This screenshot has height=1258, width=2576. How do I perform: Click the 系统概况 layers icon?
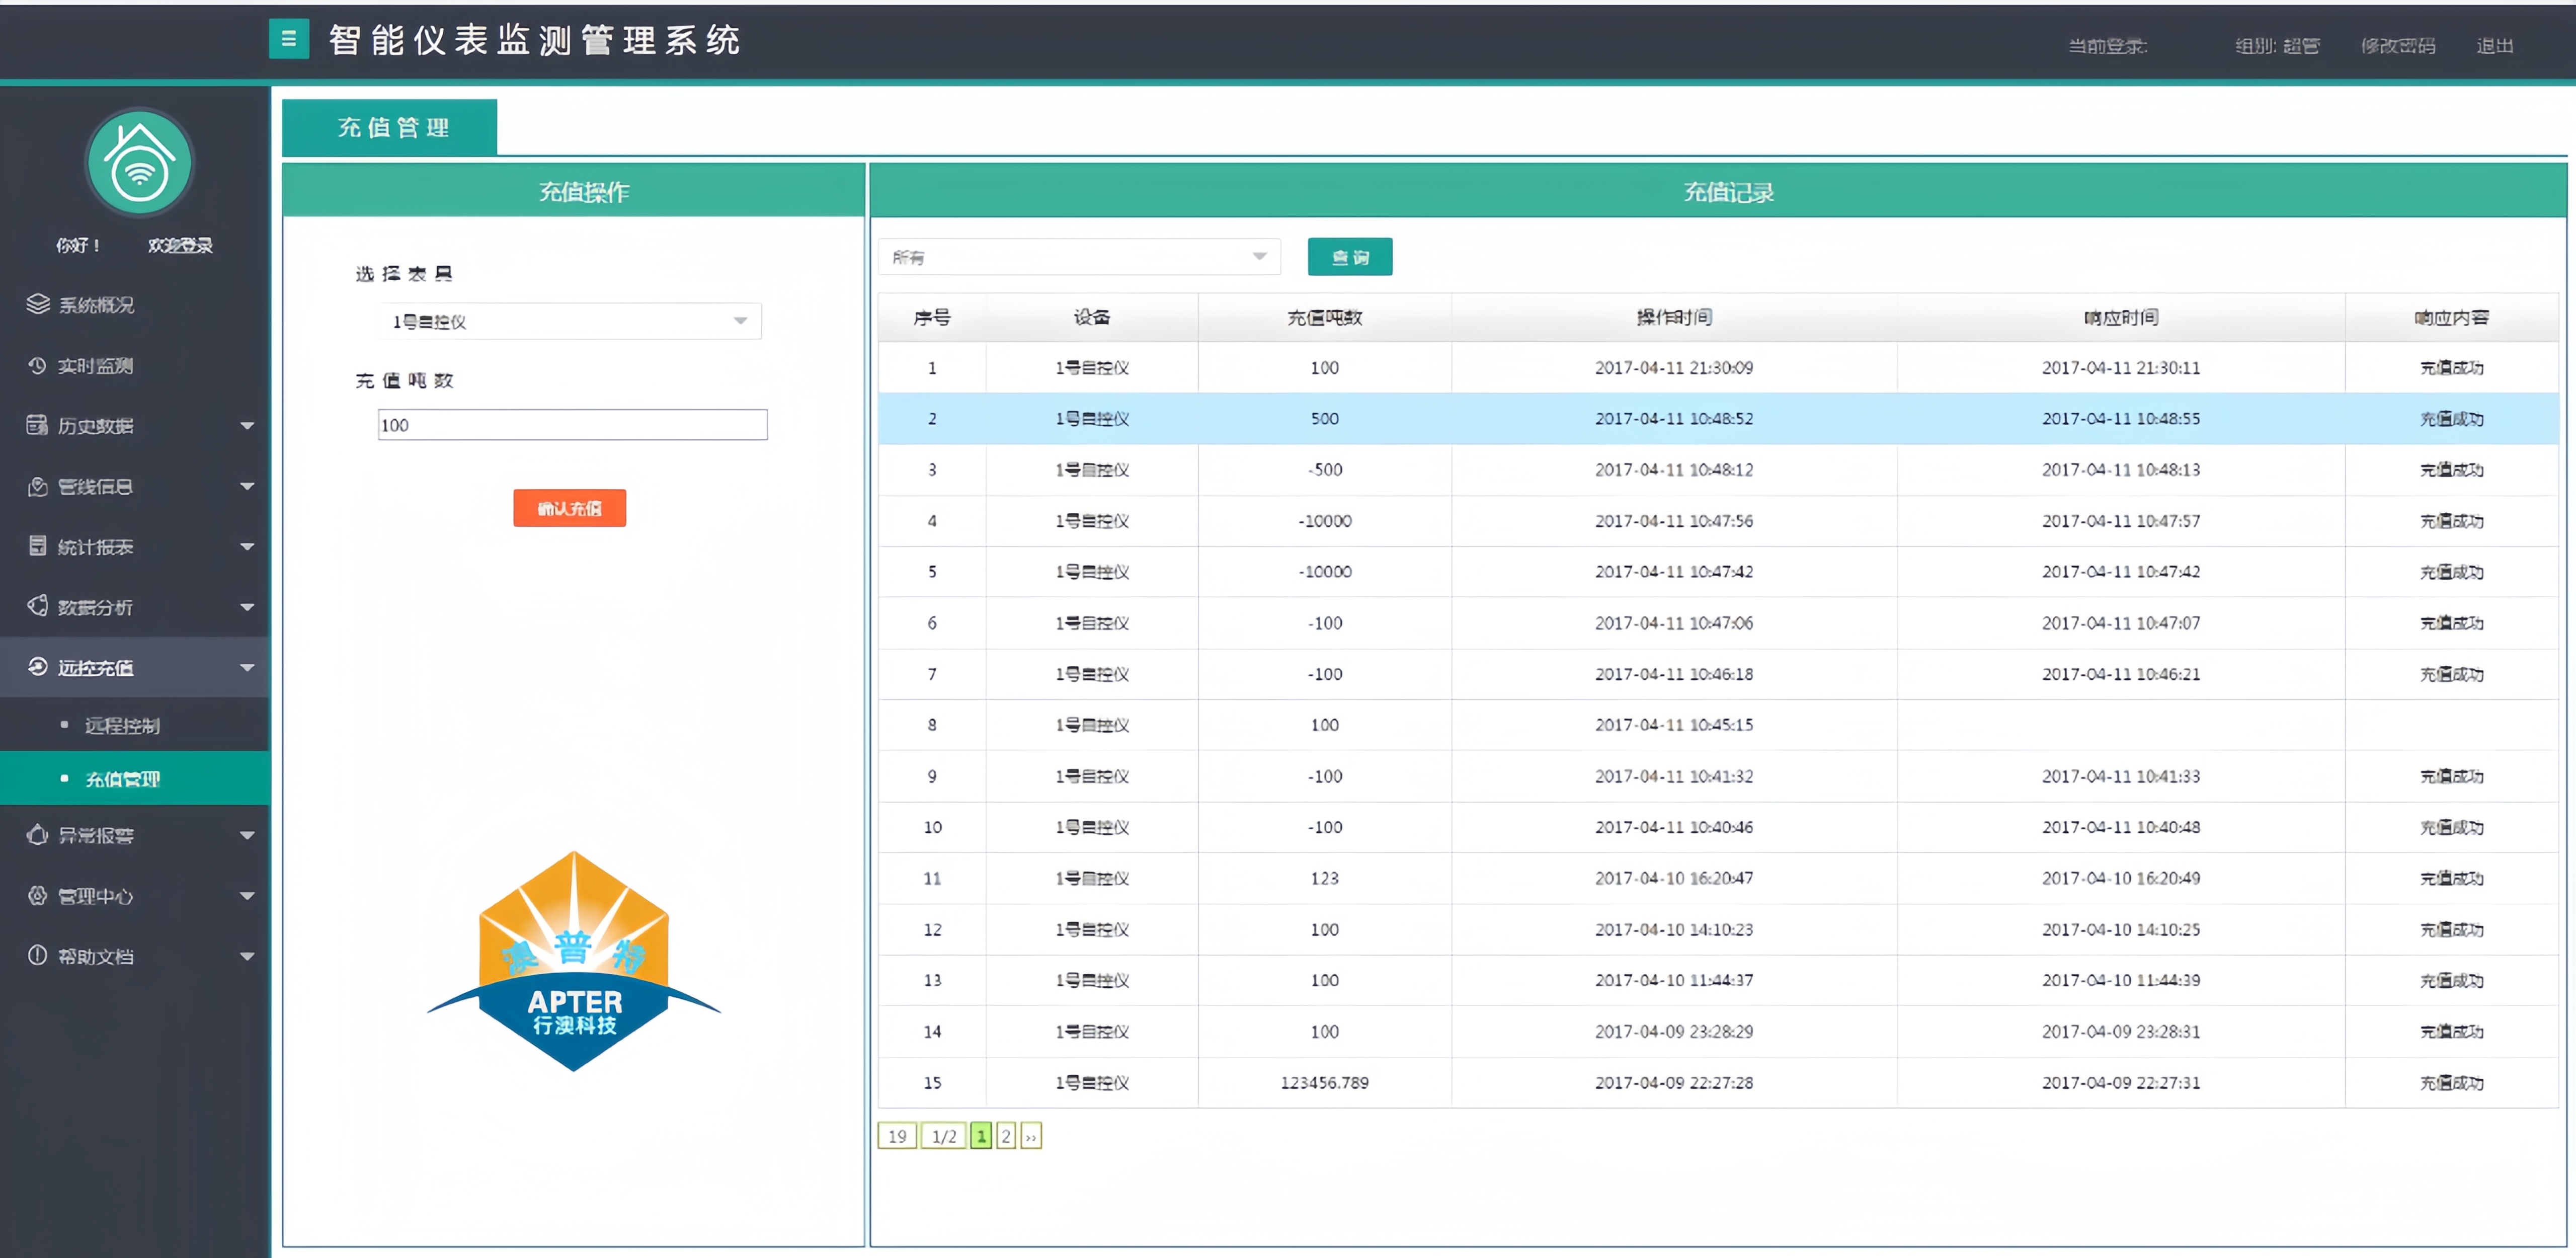(x=38, y=304)
